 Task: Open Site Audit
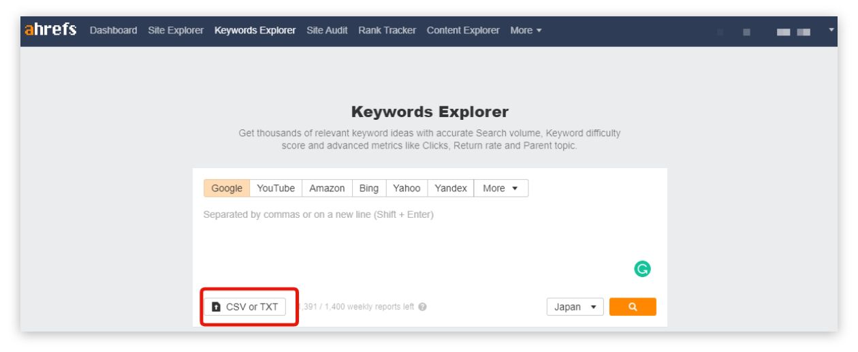327,31
